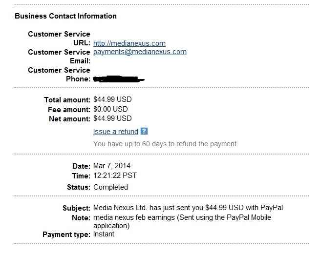321x253 pixels.
Task: Click the time 12:21:22 PST
Action: [115, 175]
